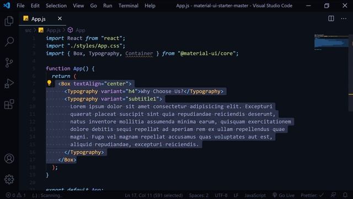The image size is (353, 199).
Task: Restore down the VS Code window
Action: [x=327, y=6]
